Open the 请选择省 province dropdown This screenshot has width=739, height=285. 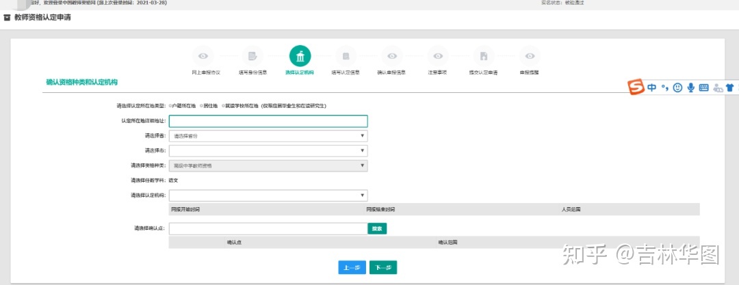(268, 136)
